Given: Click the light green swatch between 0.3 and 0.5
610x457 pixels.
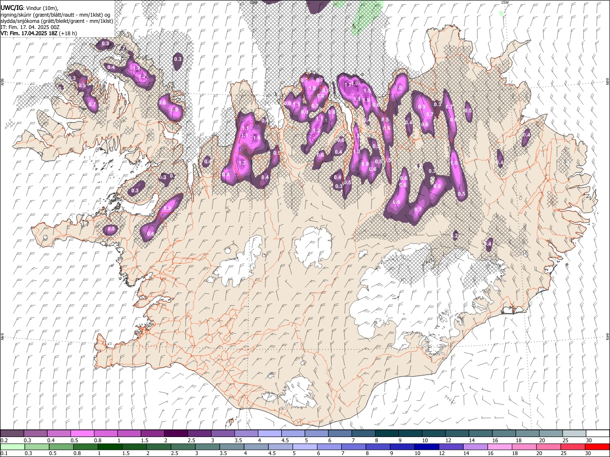Looking at the screenshot, I should pos(37,447).
